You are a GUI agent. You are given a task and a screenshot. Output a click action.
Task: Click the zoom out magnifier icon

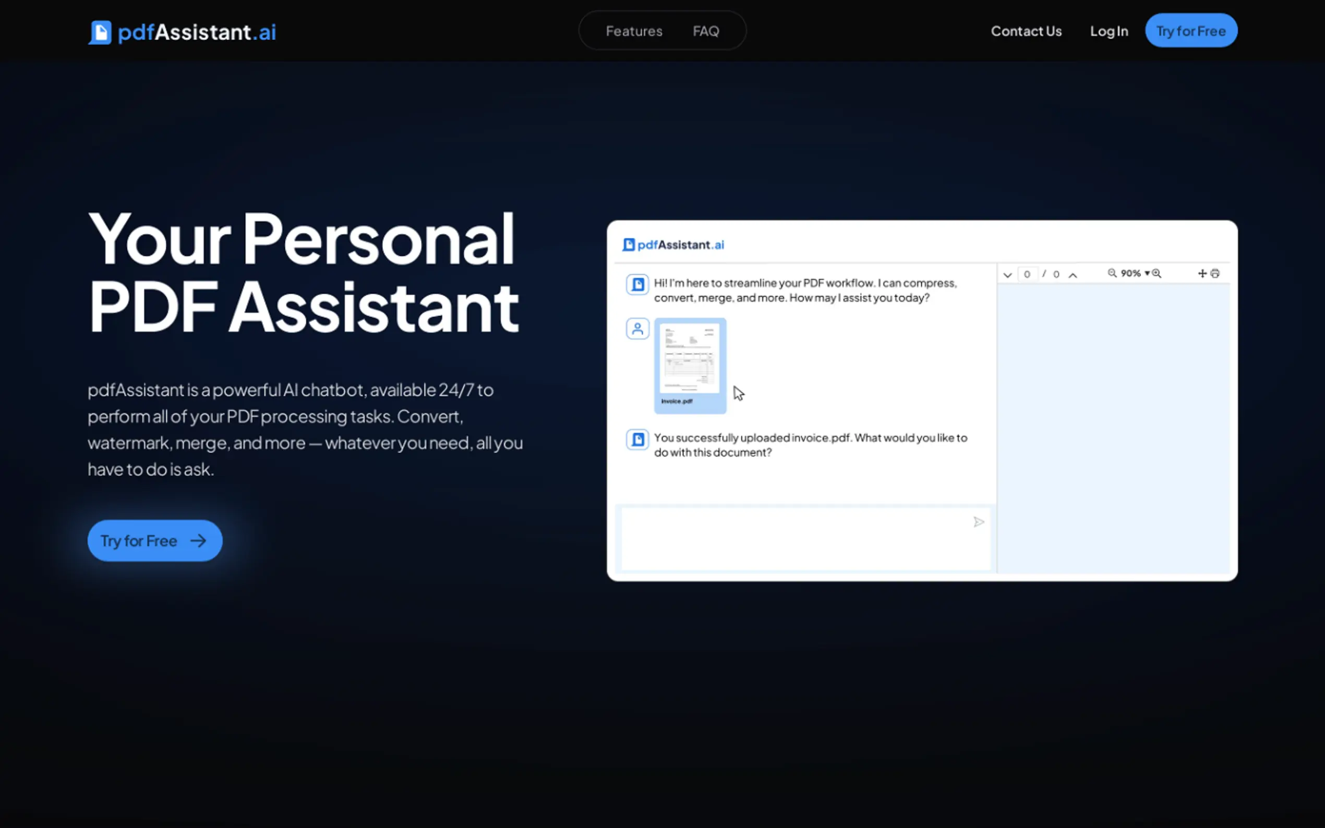[1111, 273]
